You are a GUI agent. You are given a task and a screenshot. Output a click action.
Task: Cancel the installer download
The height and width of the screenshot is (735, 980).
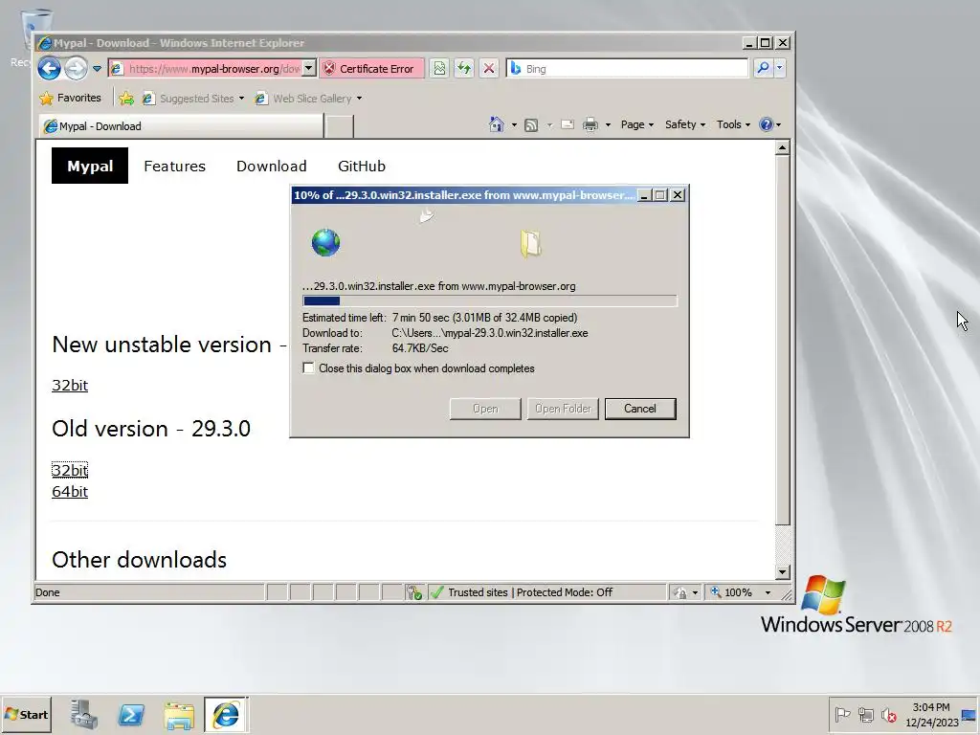pos(640,409)
